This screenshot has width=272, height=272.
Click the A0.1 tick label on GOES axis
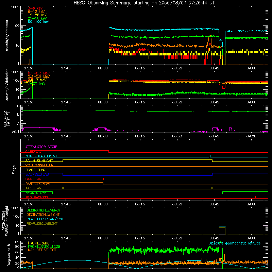pos(16,132)
